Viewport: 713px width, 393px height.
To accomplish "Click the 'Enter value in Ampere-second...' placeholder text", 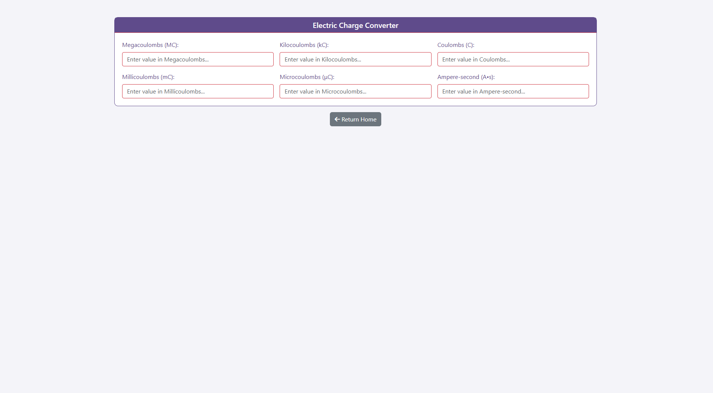I will tap(483, 92).
